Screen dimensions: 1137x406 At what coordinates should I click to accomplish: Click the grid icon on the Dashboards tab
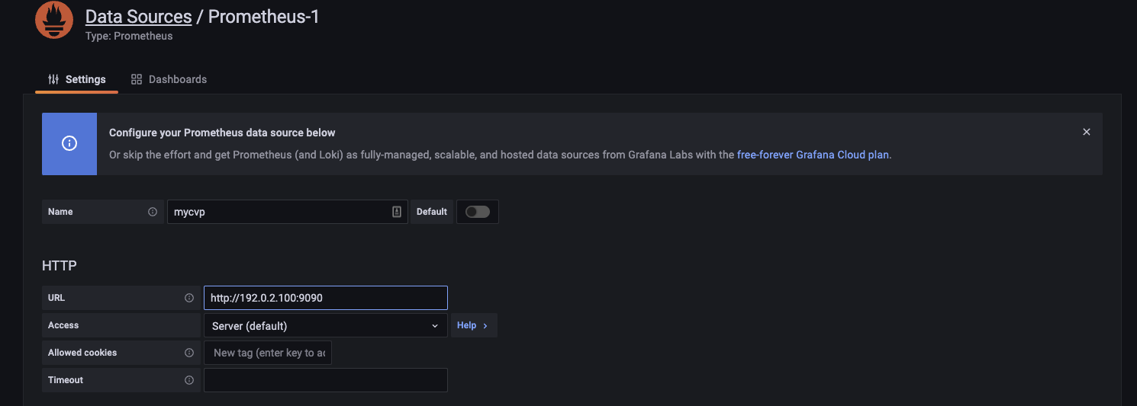137,79
